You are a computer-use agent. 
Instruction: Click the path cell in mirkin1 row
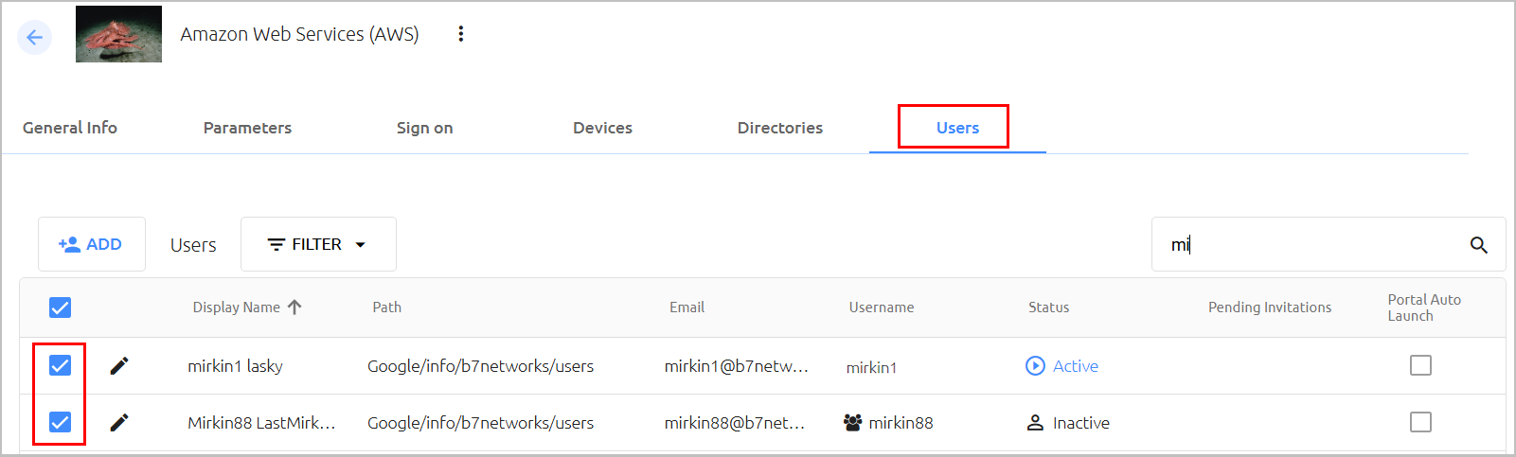click(480, 366)
